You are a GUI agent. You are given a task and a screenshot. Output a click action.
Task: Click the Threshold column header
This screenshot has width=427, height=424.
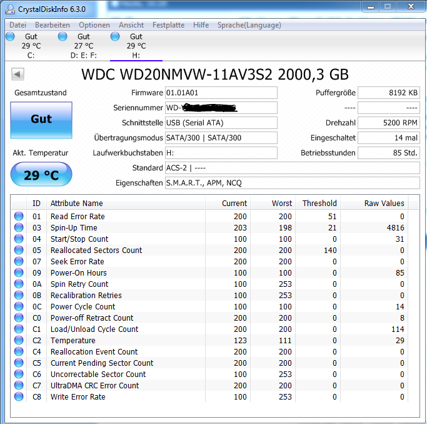318,204
